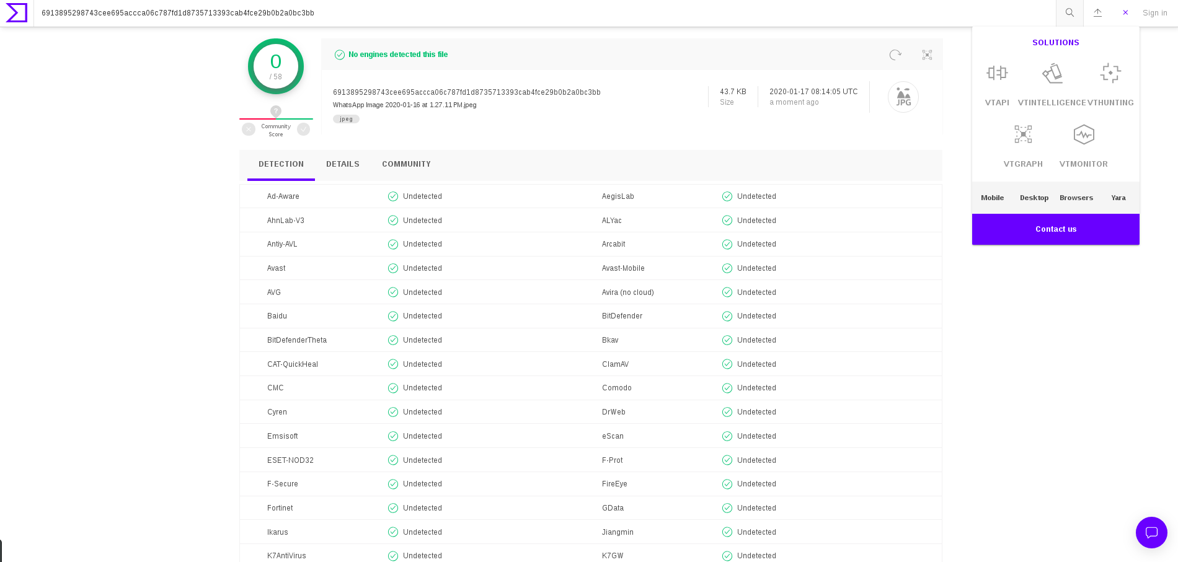Image resolution: width=1178 pixels, height=562 pixels.
Task: Click the 'CAT-QuickHeal' engine name
Action: (293, 364)
